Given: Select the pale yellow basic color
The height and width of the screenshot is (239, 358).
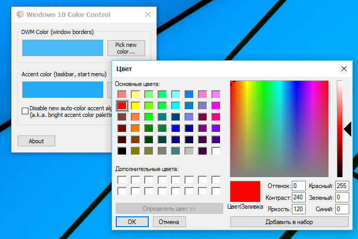Looking at the screenshot, I should pos(135,94).
